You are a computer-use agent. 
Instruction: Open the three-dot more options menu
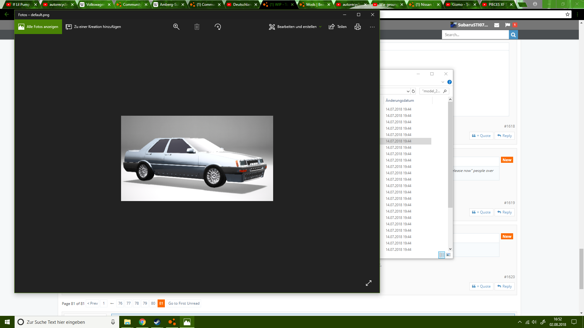click(x=372, y=27)
